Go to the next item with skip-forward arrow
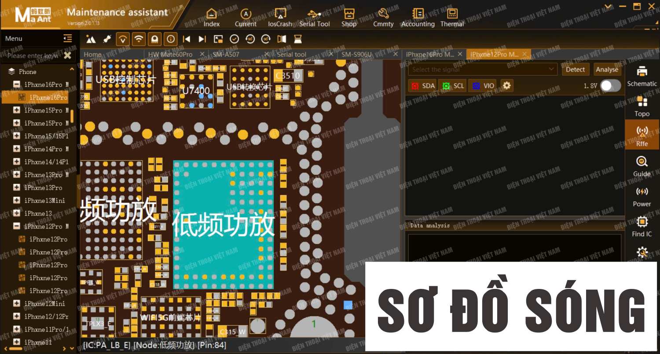The width and height of the screenshot is (660, 354). click(202, 39)
